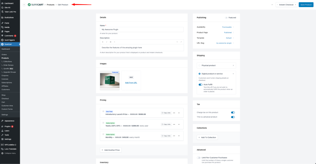Open the Instant Checkout dropdown
The width and height of the screenshot is (316, 164).
(287, 5)
